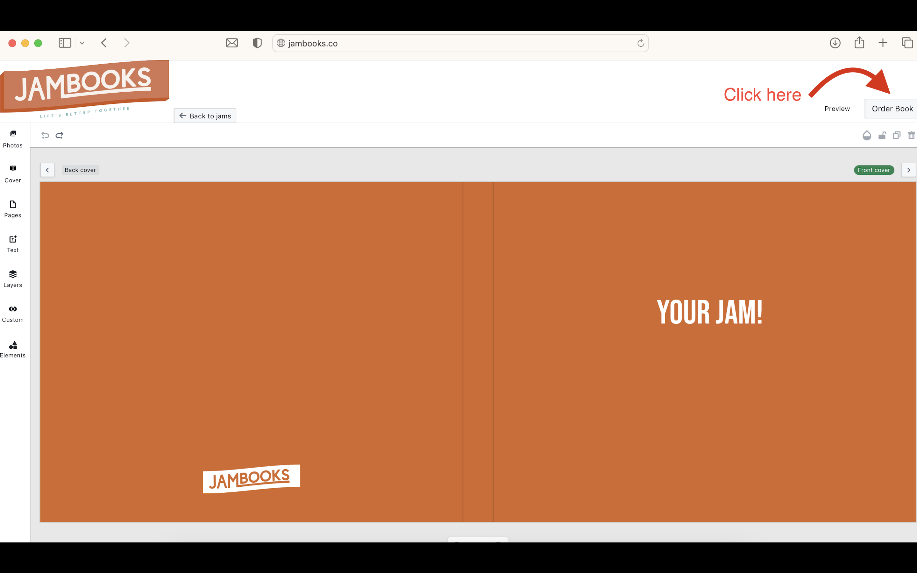Delete the selected element with the trash icon
The image size is (917, 573).
(911, 135)
